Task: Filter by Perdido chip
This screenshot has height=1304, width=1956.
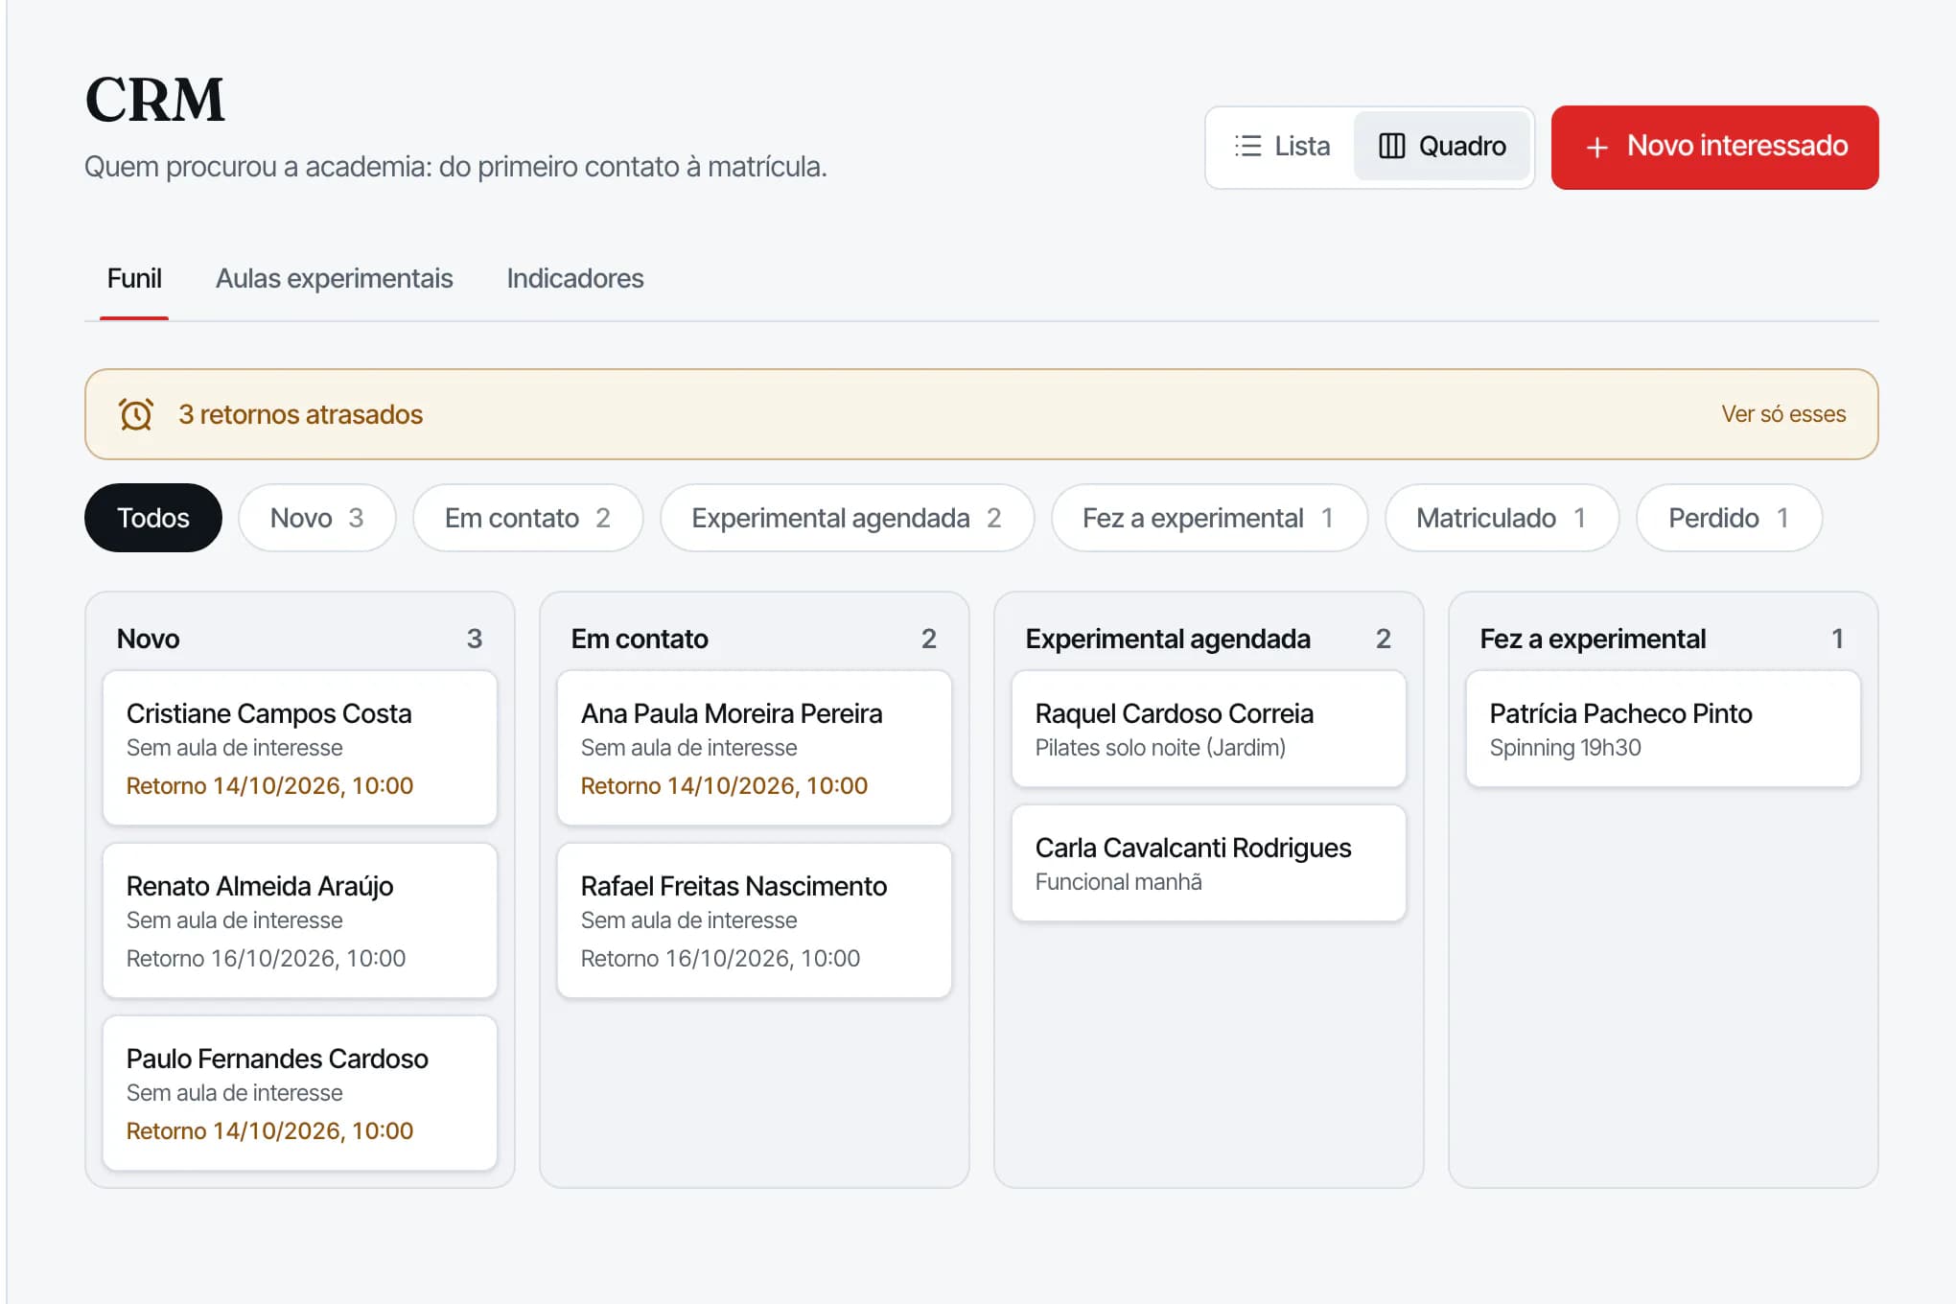Action: coord(1729,518)
